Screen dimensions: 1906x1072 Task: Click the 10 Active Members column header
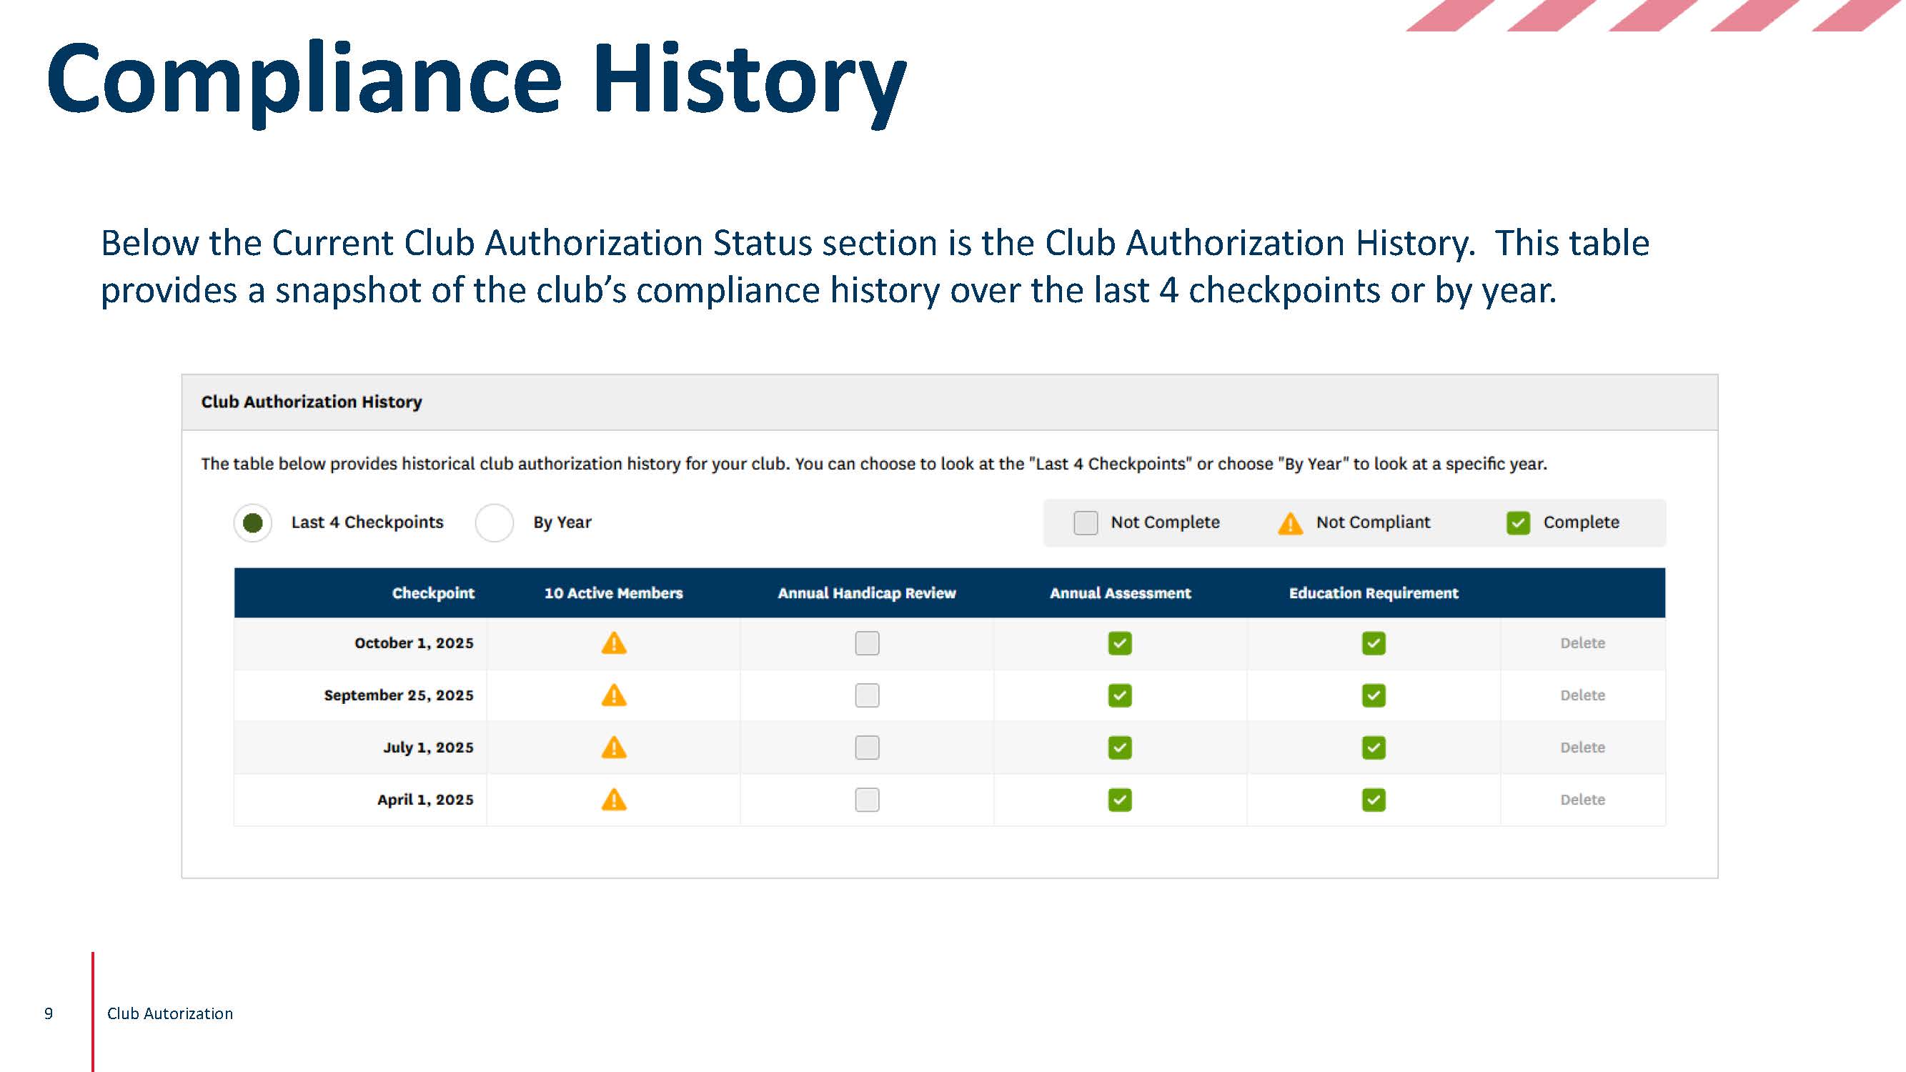click(x=613, y=592)
